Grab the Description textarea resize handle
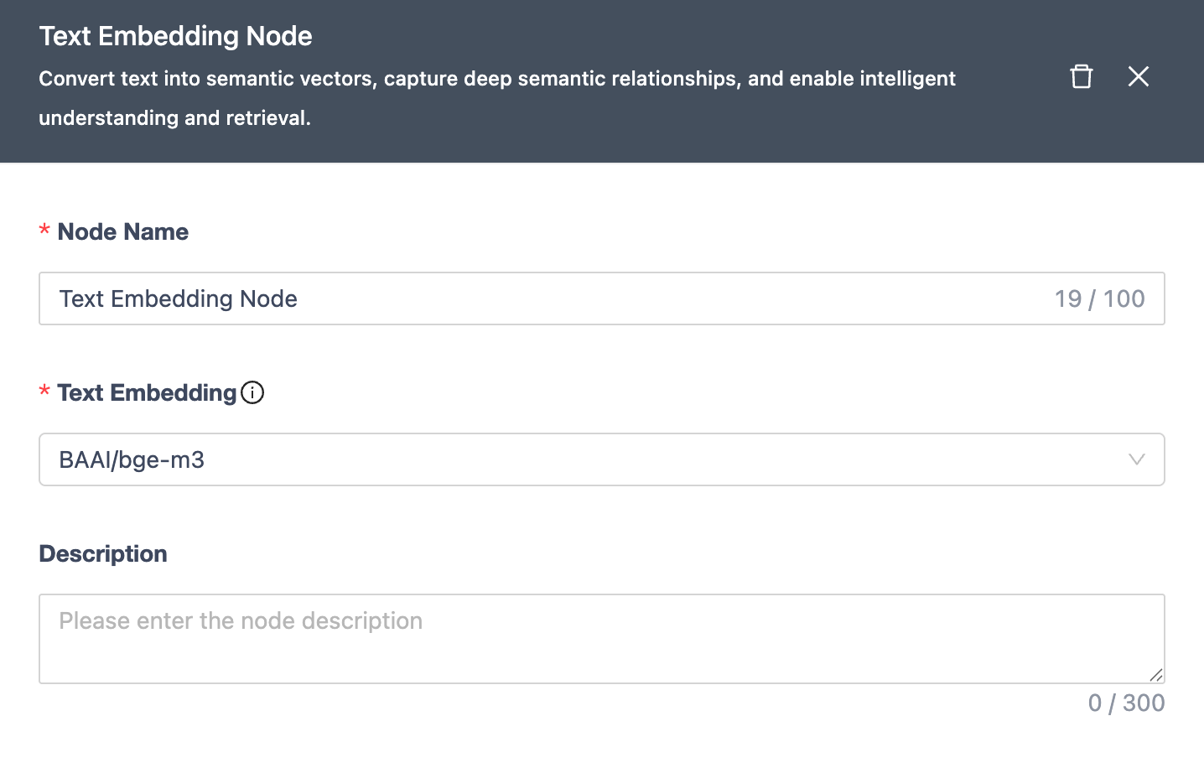The image size is (1204, 768). (x=1156, y=675)
